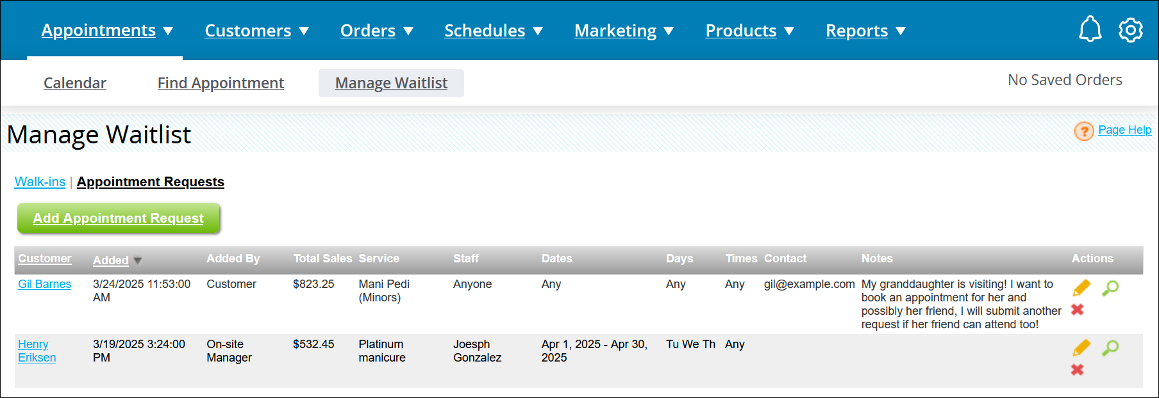Screen dimensions: 1159x398
Task: Click the On-site Manager cell
Action: (229, 351)
